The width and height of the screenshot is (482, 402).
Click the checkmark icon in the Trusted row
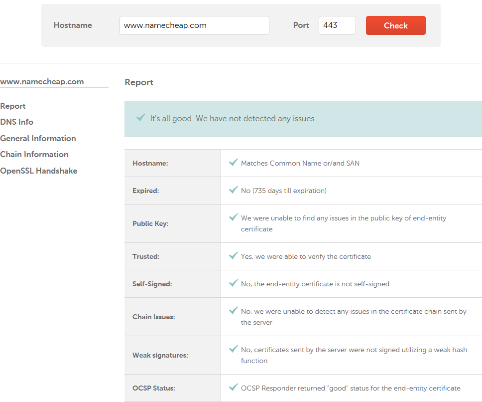(234, 255)
